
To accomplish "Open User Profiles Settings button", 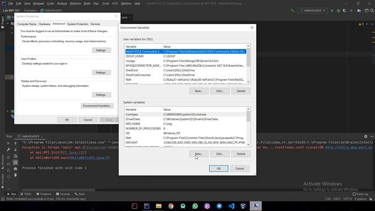I will coord(101,73).
